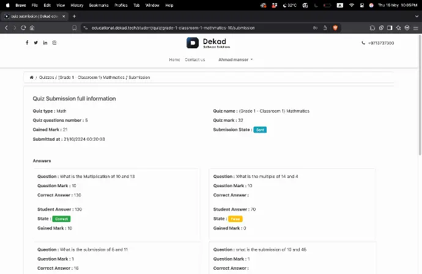This screenshot has width=422, height=274.
Task: Expand the Ahmad mansor user dropdown
Action: click(235, 60)
